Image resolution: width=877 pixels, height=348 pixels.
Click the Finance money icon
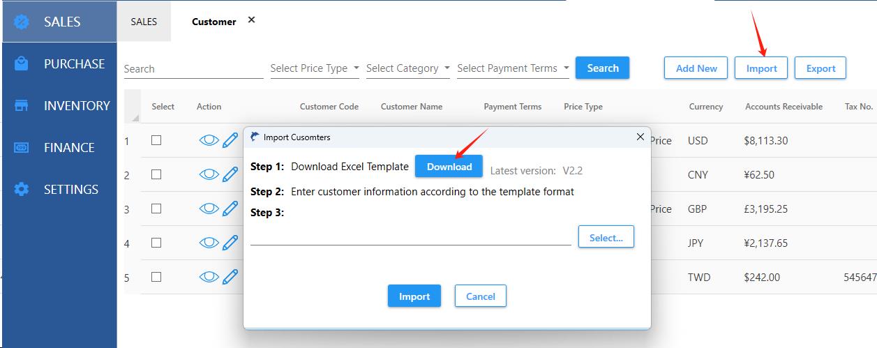(x=22, y=147)
